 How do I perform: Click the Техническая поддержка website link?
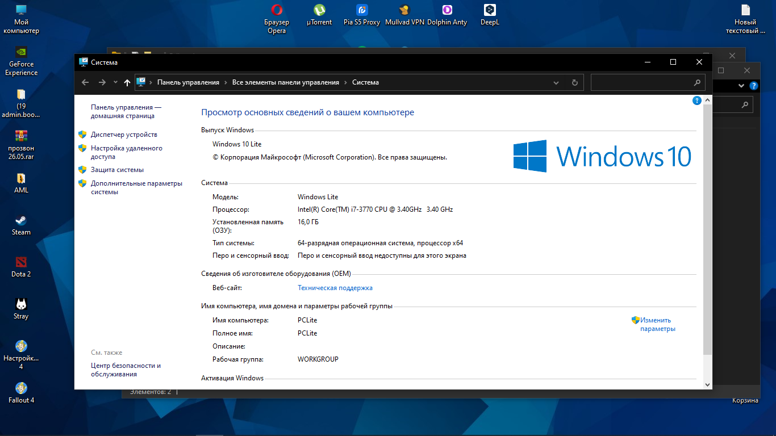pyautogui.click(x=335, y=288)
